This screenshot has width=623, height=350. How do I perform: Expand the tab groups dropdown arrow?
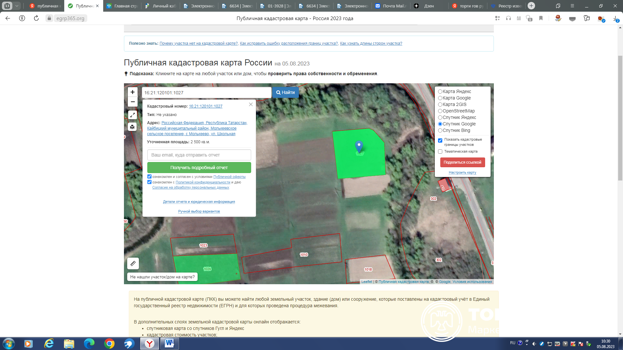17,6
